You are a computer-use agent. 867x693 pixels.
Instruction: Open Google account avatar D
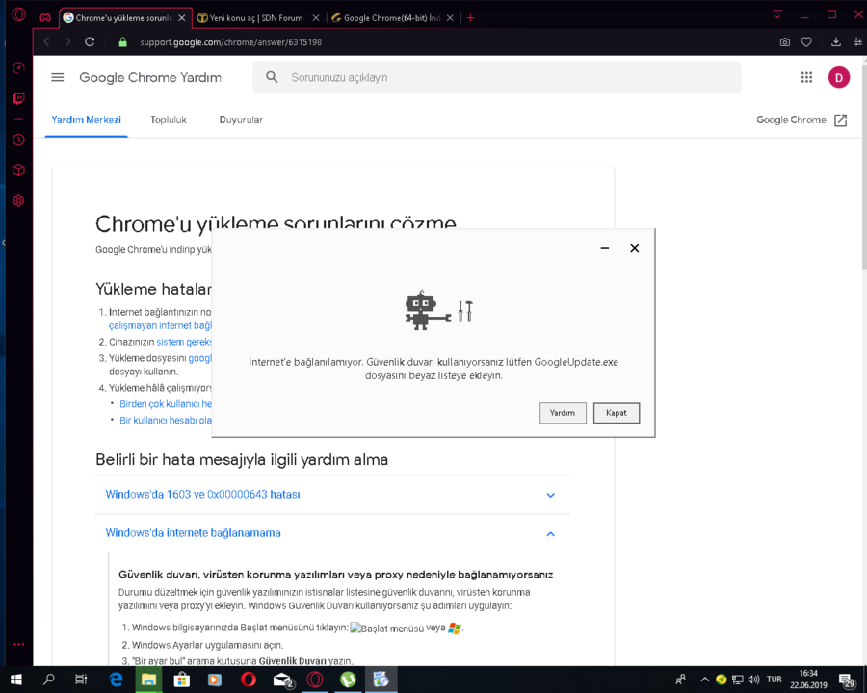tap(839, 77)
